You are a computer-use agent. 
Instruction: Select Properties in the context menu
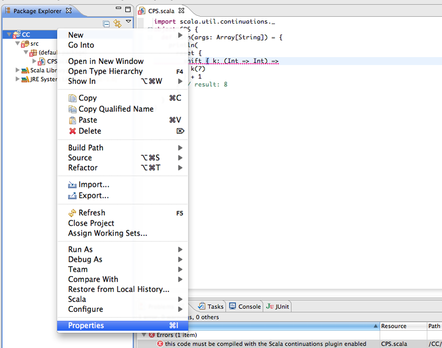[x=86, y=325]
